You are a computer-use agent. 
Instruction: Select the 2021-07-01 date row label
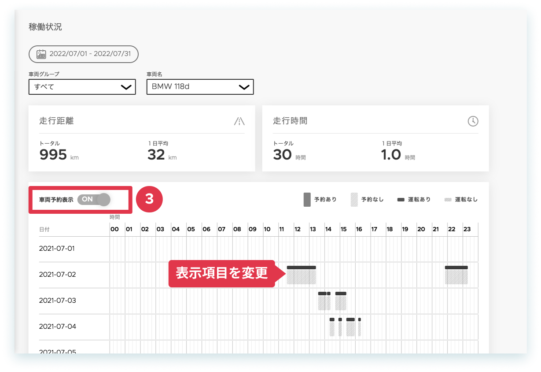[x=57, y=249]
